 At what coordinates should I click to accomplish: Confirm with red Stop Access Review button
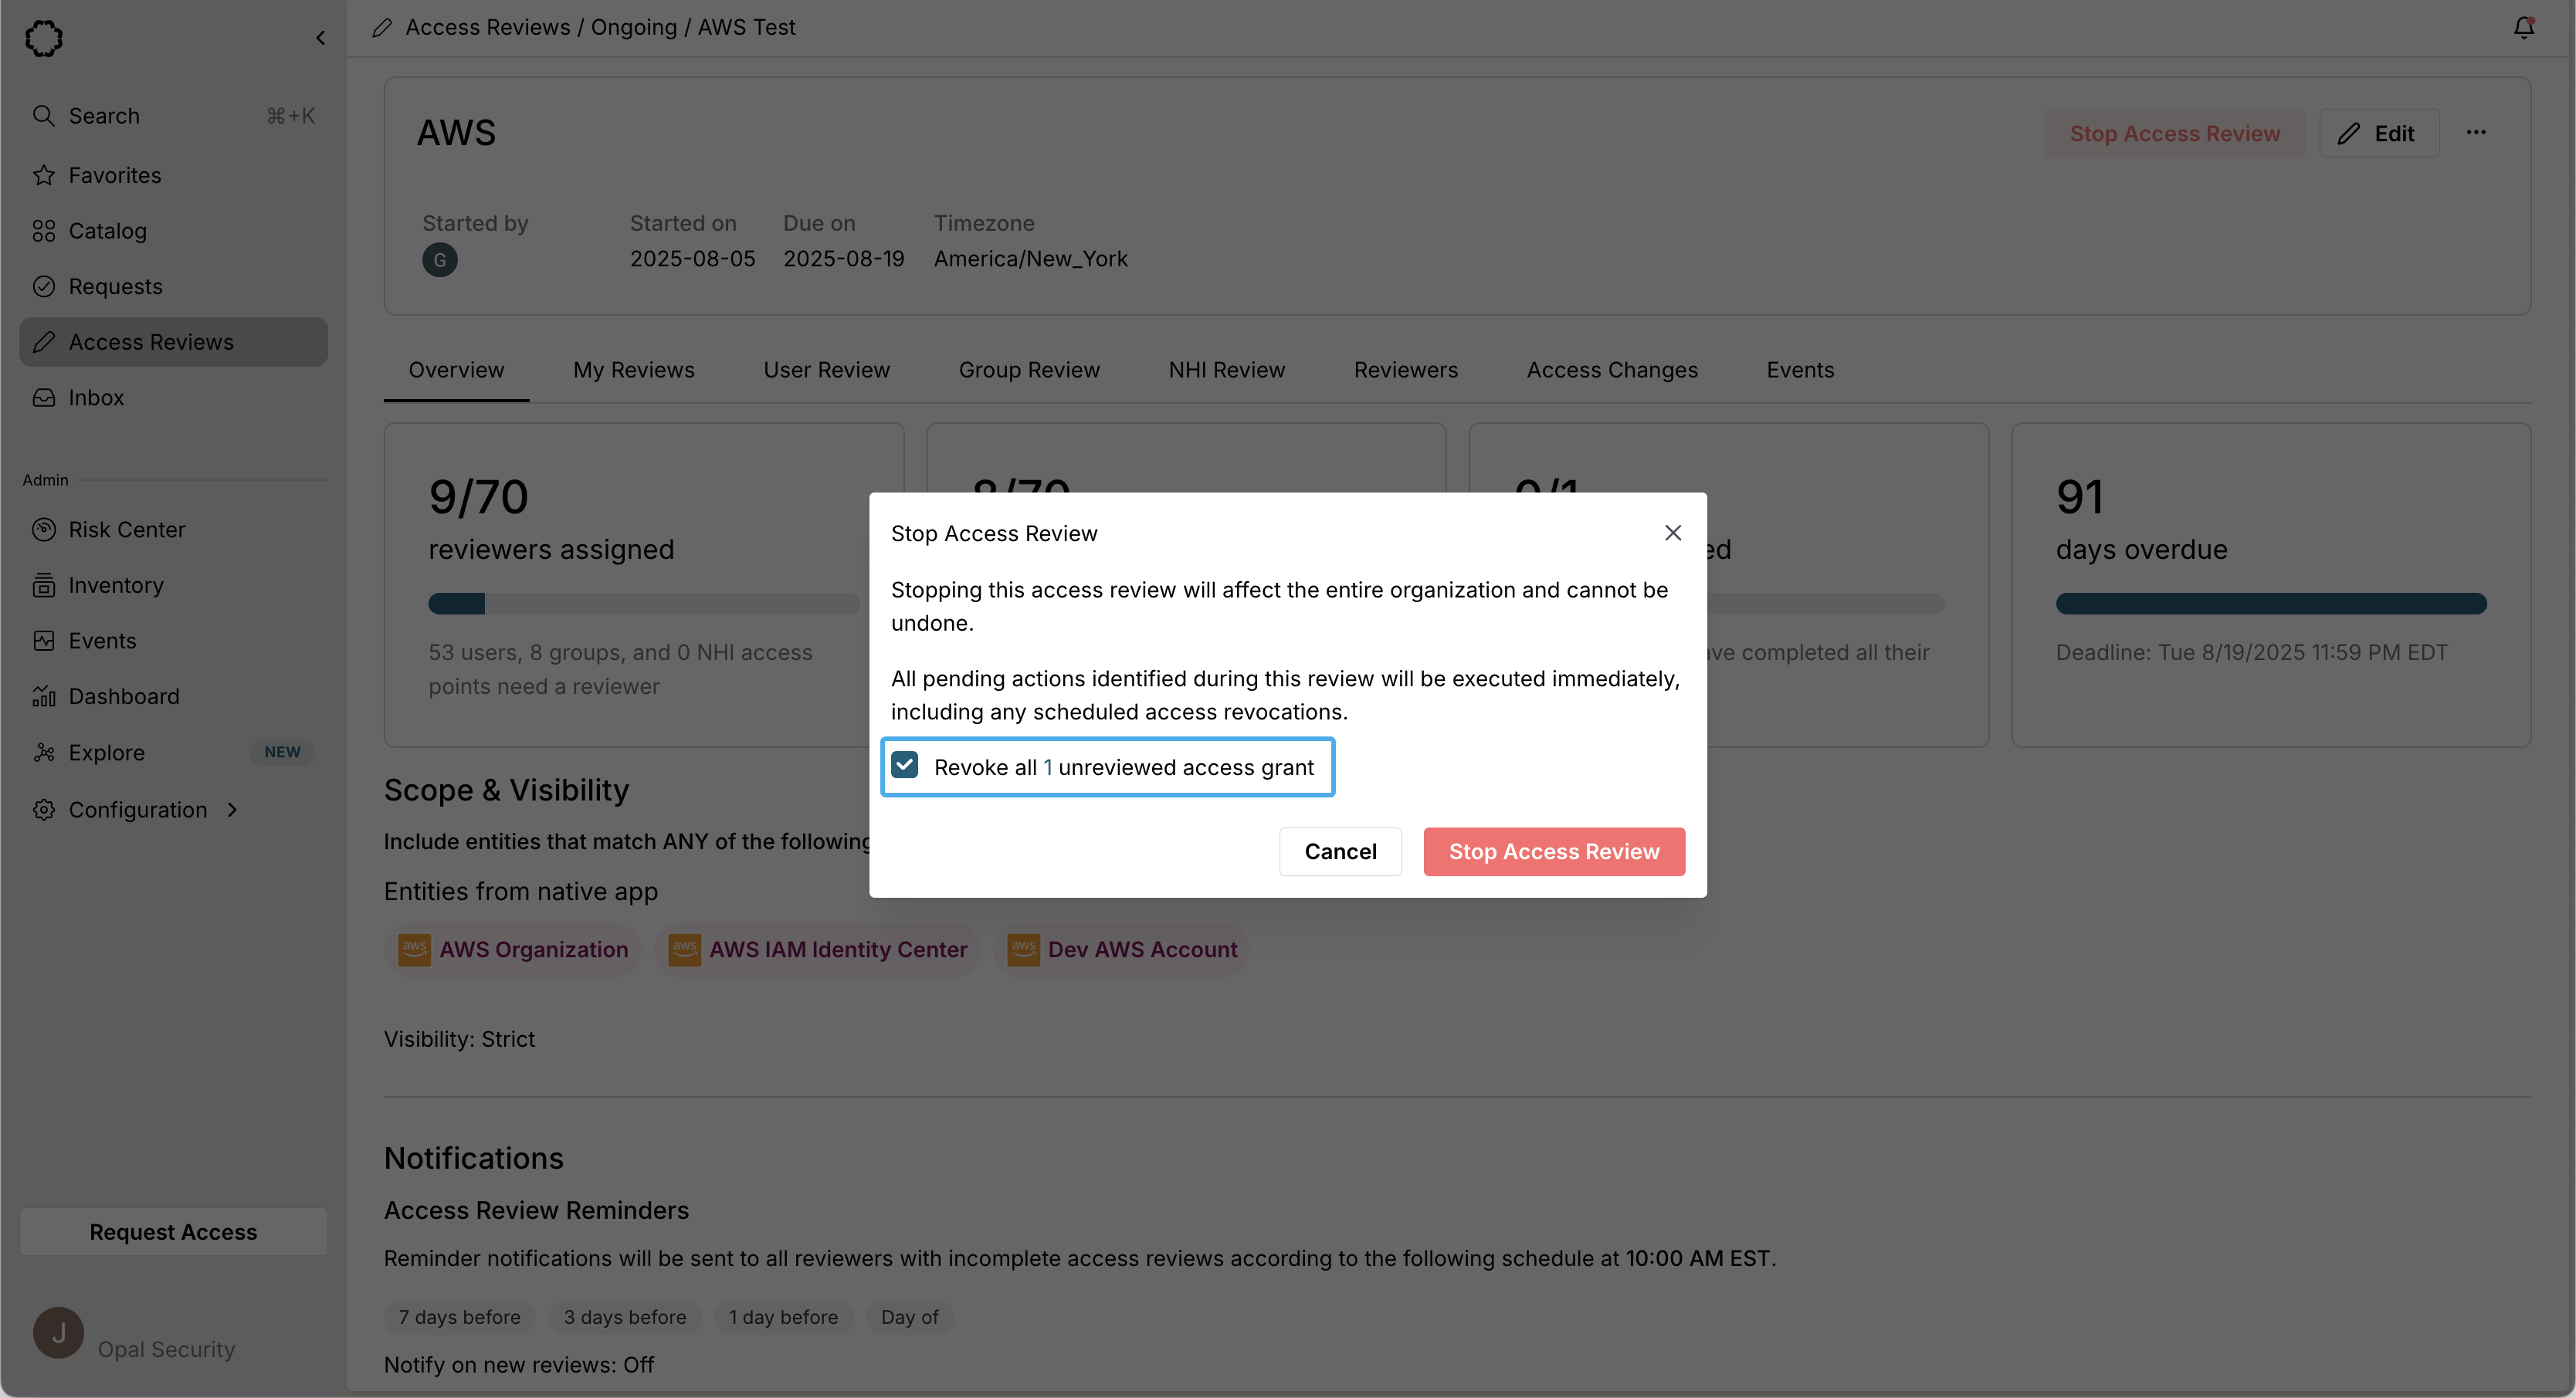[x=1553, y=851]
